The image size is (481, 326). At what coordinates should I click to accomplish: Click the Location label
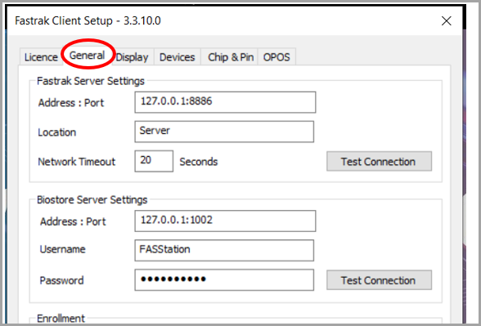56,132
